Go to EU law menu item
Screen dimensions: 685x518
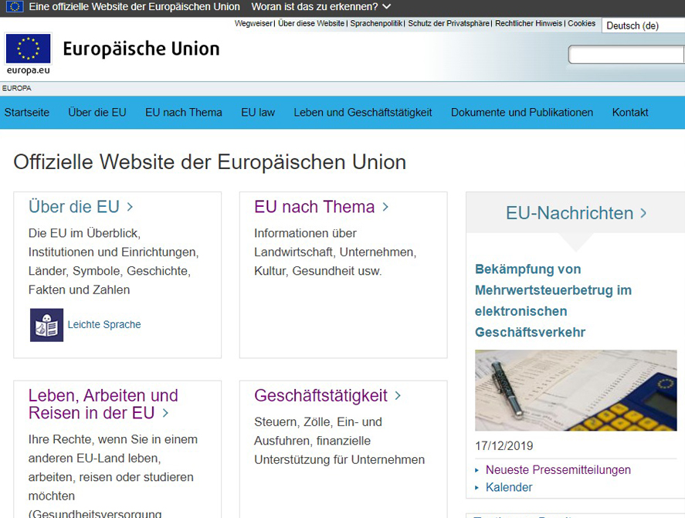(x=258, y=113)
